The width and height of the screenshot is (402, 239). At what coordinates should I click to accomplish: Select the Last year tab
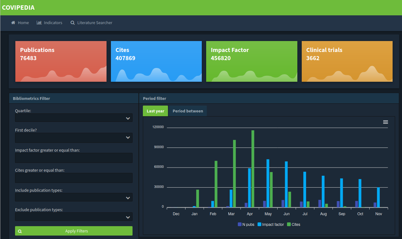(155, 111)
